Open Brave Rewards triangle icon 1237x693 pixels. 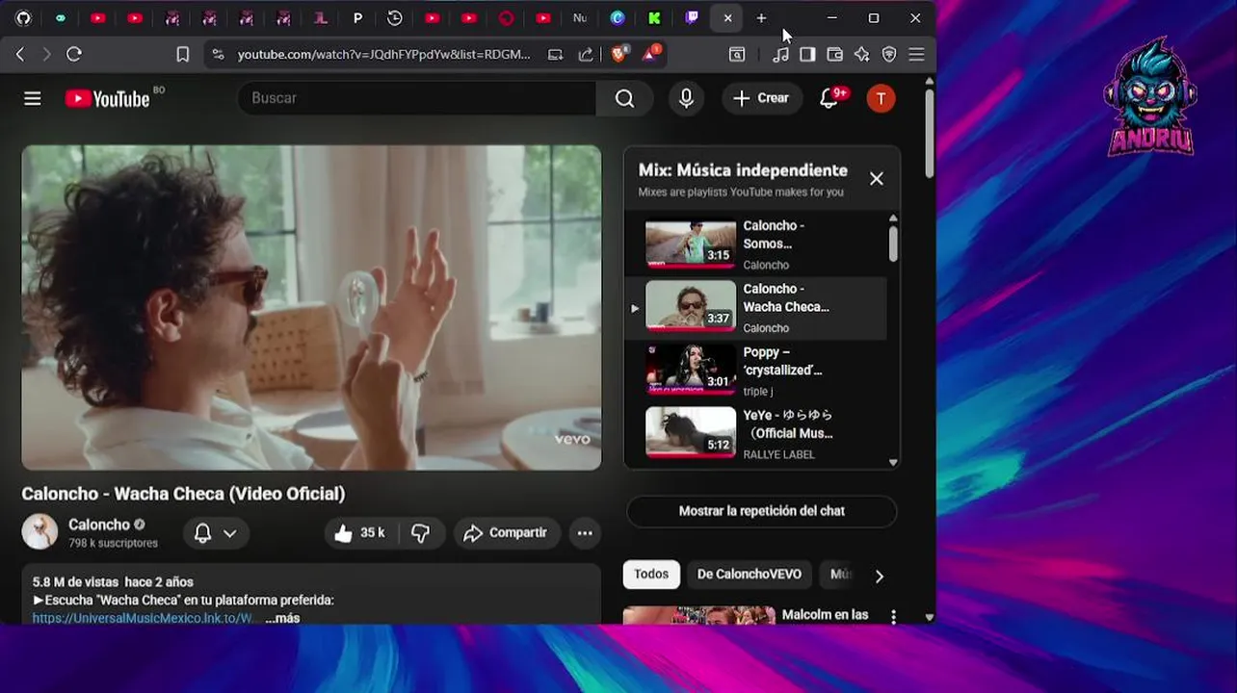point(651,54)
